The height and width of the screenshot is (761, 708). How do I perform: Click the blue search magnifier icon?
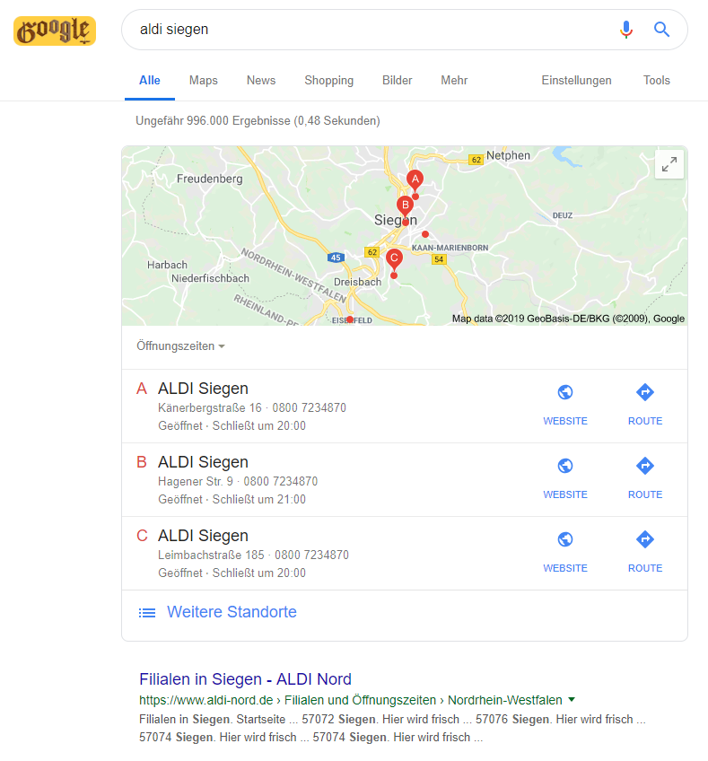click(661, 30)
